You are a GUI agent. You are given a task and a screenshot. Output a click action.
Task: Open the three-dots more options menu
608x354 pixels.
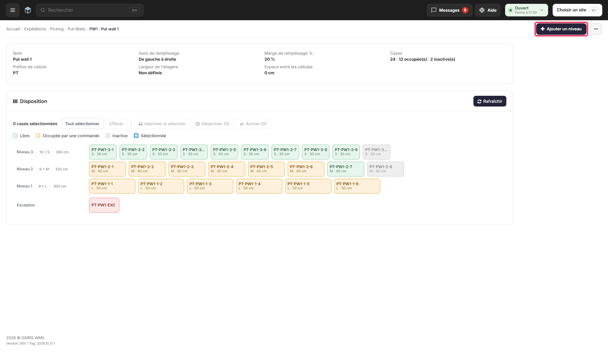point(596,29)
